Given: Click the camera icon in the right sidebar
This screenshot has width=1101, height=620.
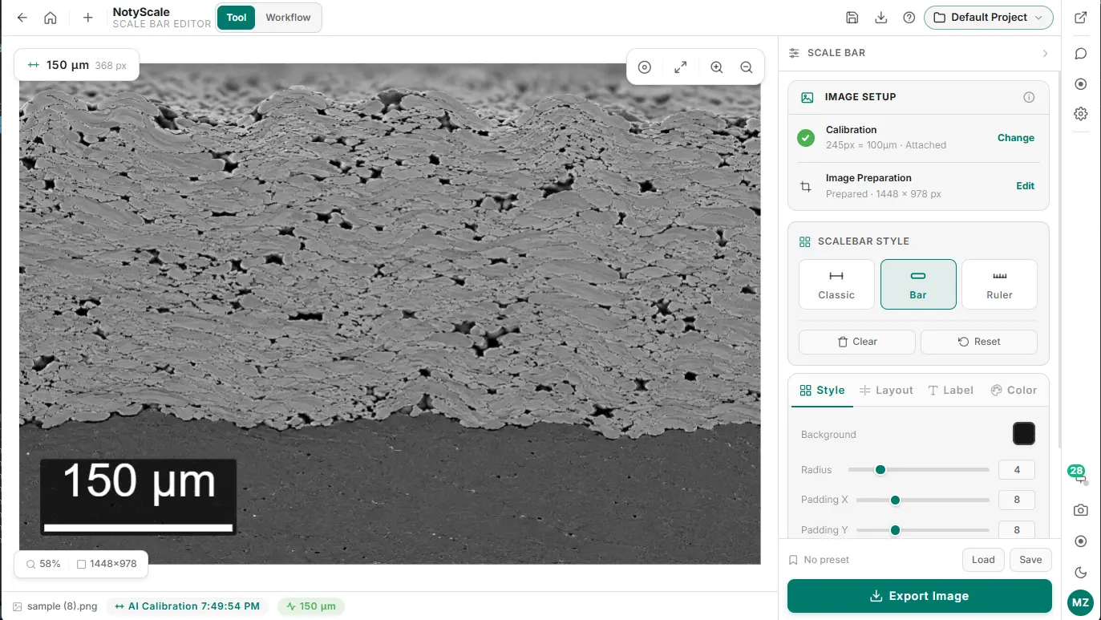Looking at the screenshot, I should [1081, 510].
